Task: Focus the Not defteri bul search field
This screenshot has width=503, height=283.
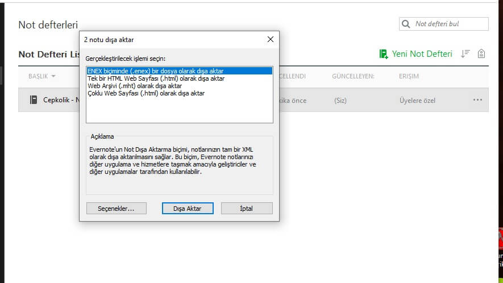Action: 444,24
